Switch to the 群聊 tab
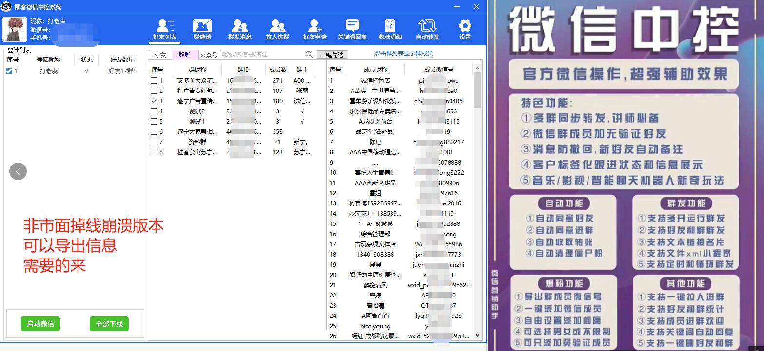Screen dimensions: 764x351 click(185, 55)
